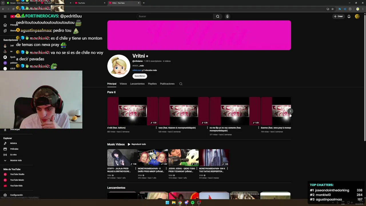
Task: Expand channel description with ...más
Action: click(141, 66)
